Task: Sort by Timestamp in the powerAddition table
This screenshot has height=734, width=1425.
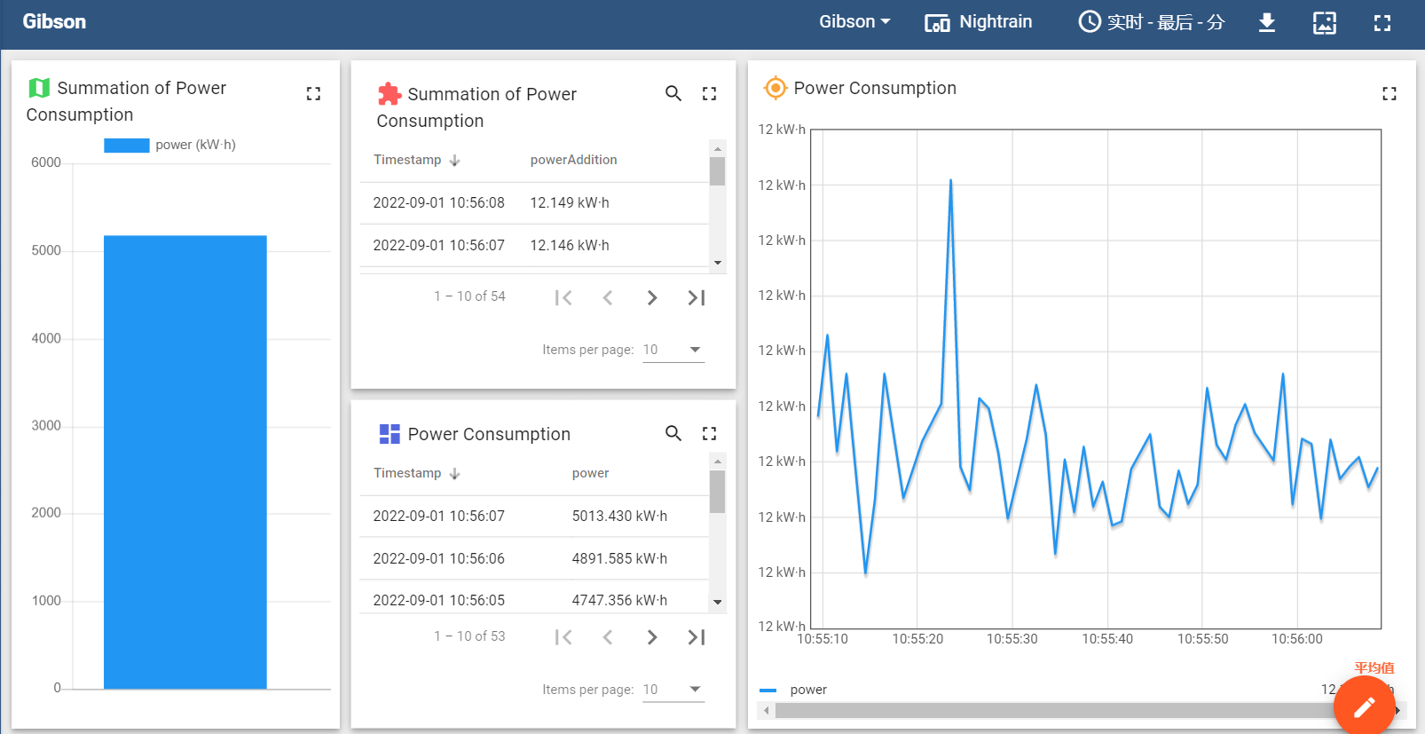Action: pos(408,160)
